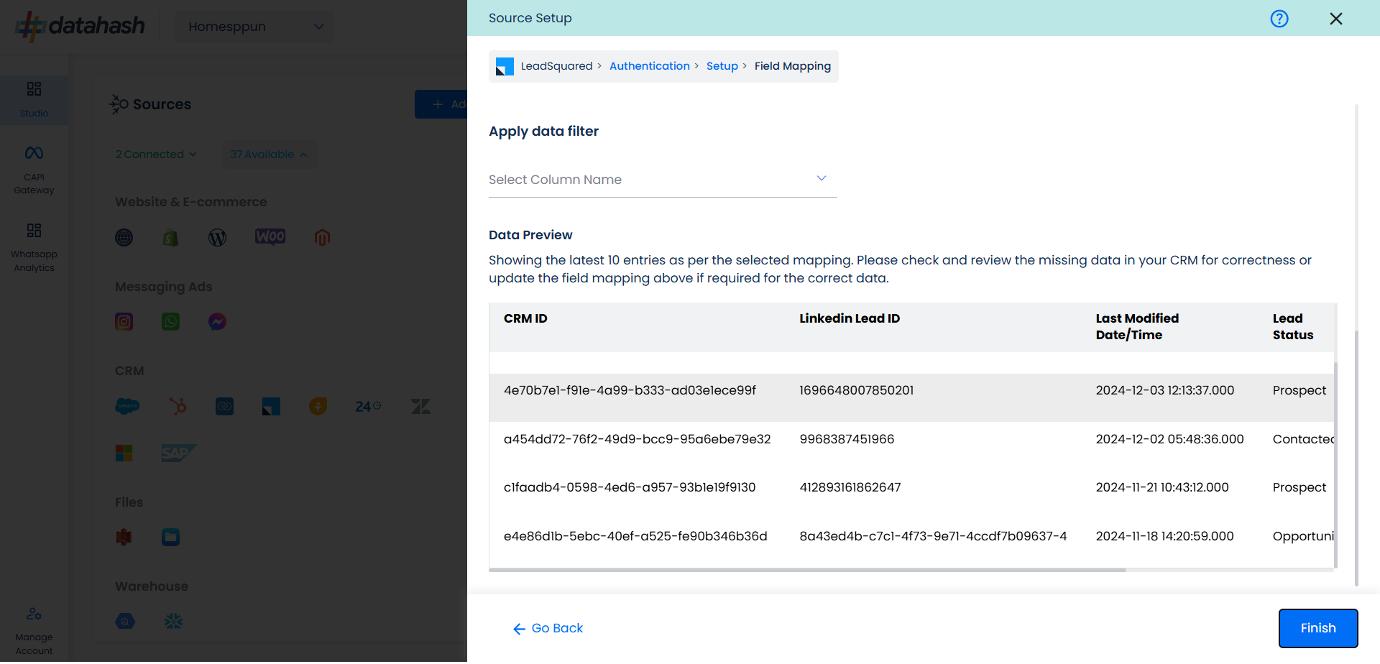The image size is (1380, 664).
Task: Go to Authentication breadcrumb step
Action: click(650, 66)
